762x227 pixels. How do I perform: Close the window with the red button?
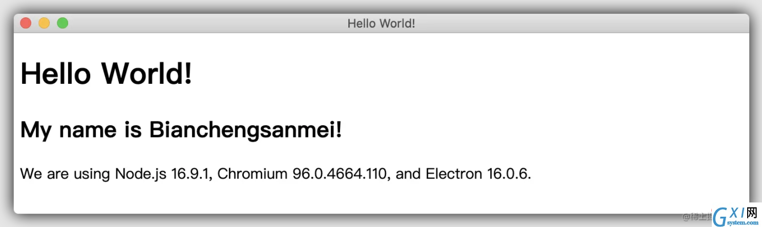pyautogui.click(x=26, y=23)
